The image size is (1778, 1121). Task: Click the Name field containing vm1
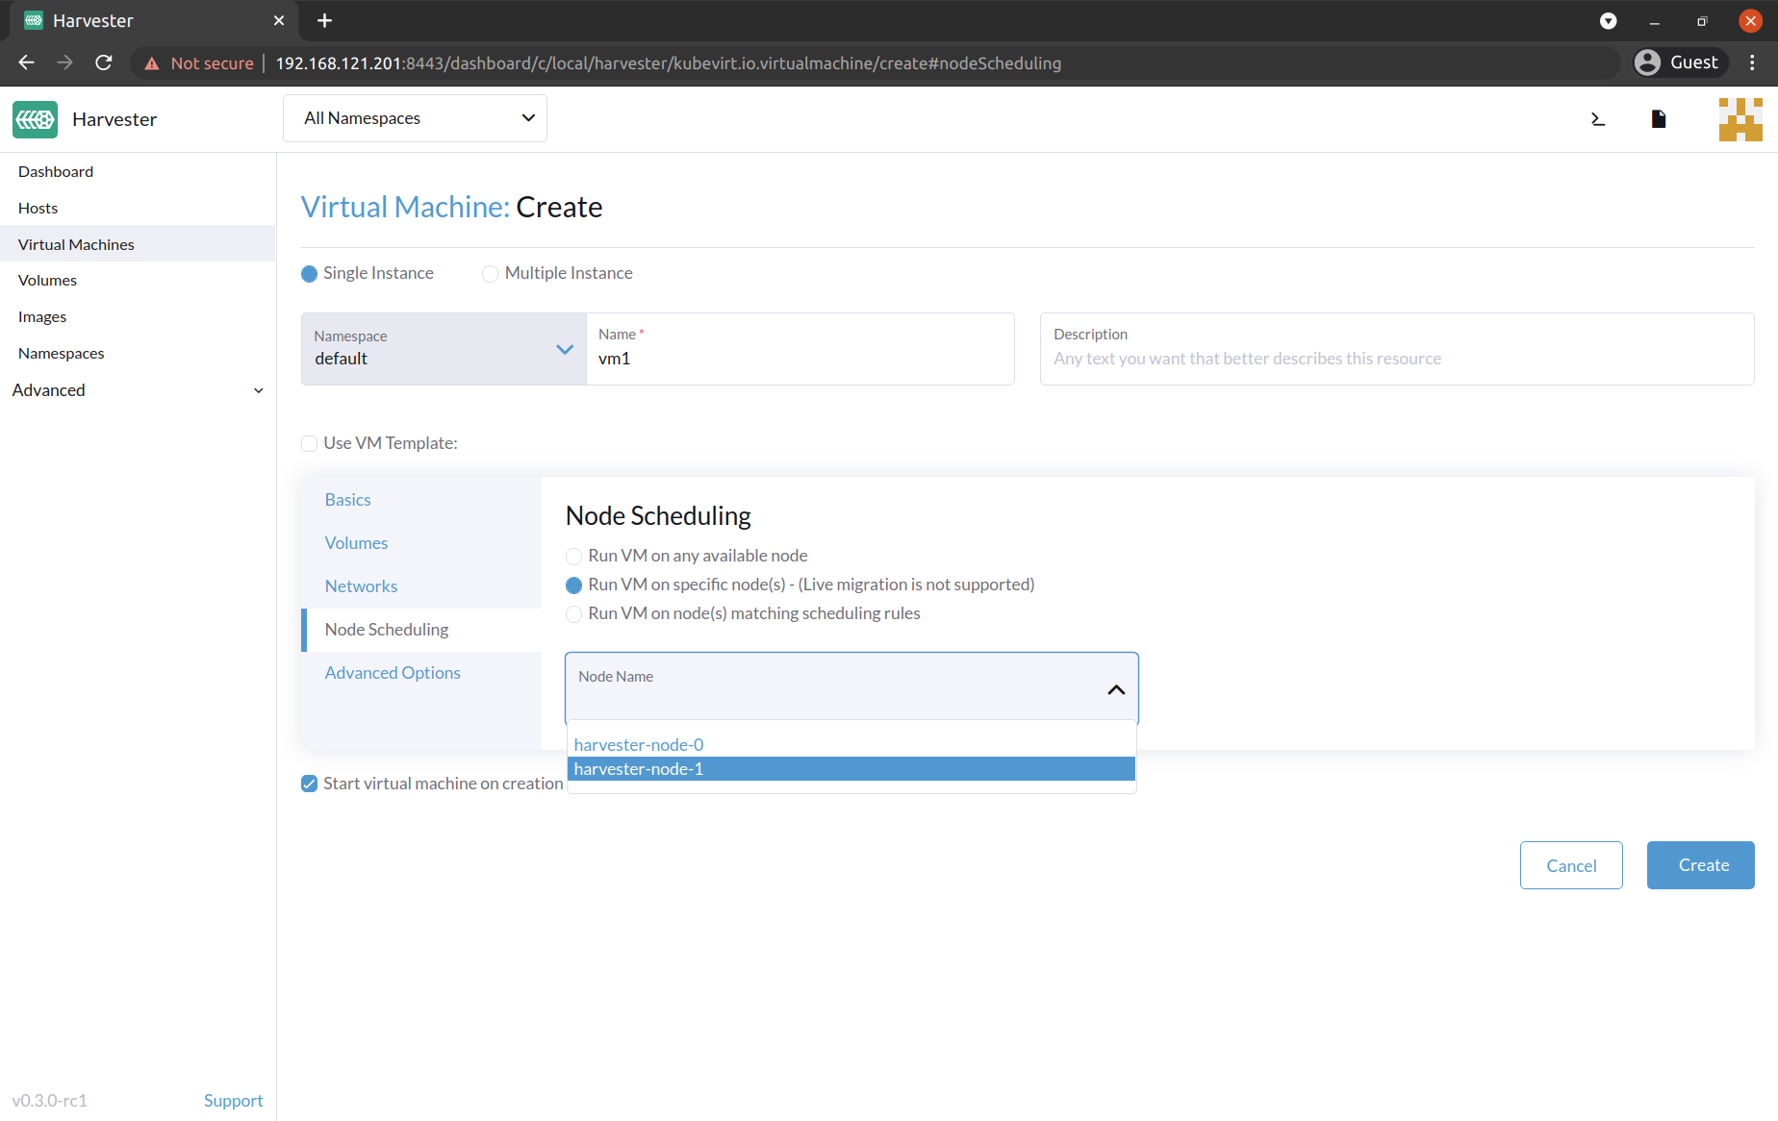(800, 349)
